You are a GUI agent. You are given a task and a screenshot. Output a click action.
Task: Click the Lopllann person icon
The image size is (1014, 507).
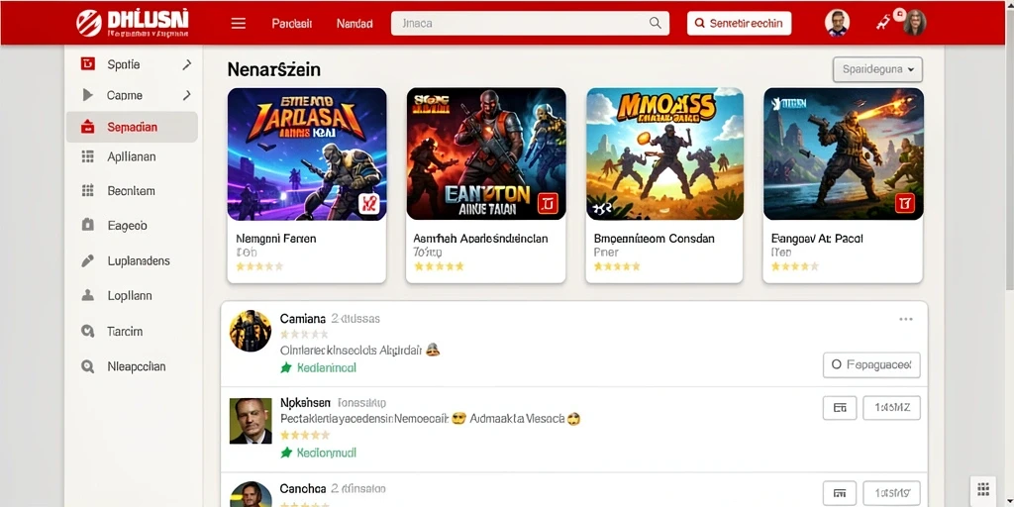87,295
